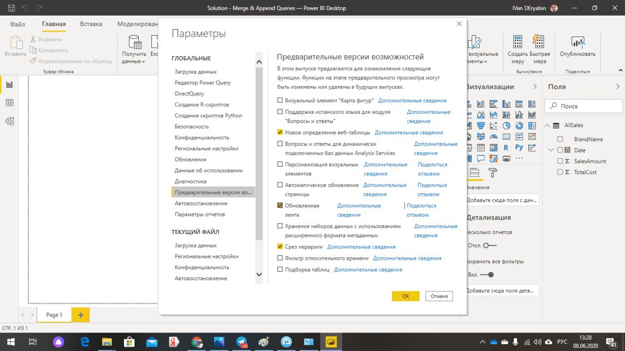Select the gauge visual

[x=494, y=137]
